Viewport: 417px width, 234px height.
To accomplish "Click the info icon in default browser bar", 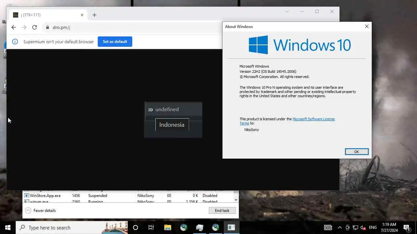I will [15, 42].
